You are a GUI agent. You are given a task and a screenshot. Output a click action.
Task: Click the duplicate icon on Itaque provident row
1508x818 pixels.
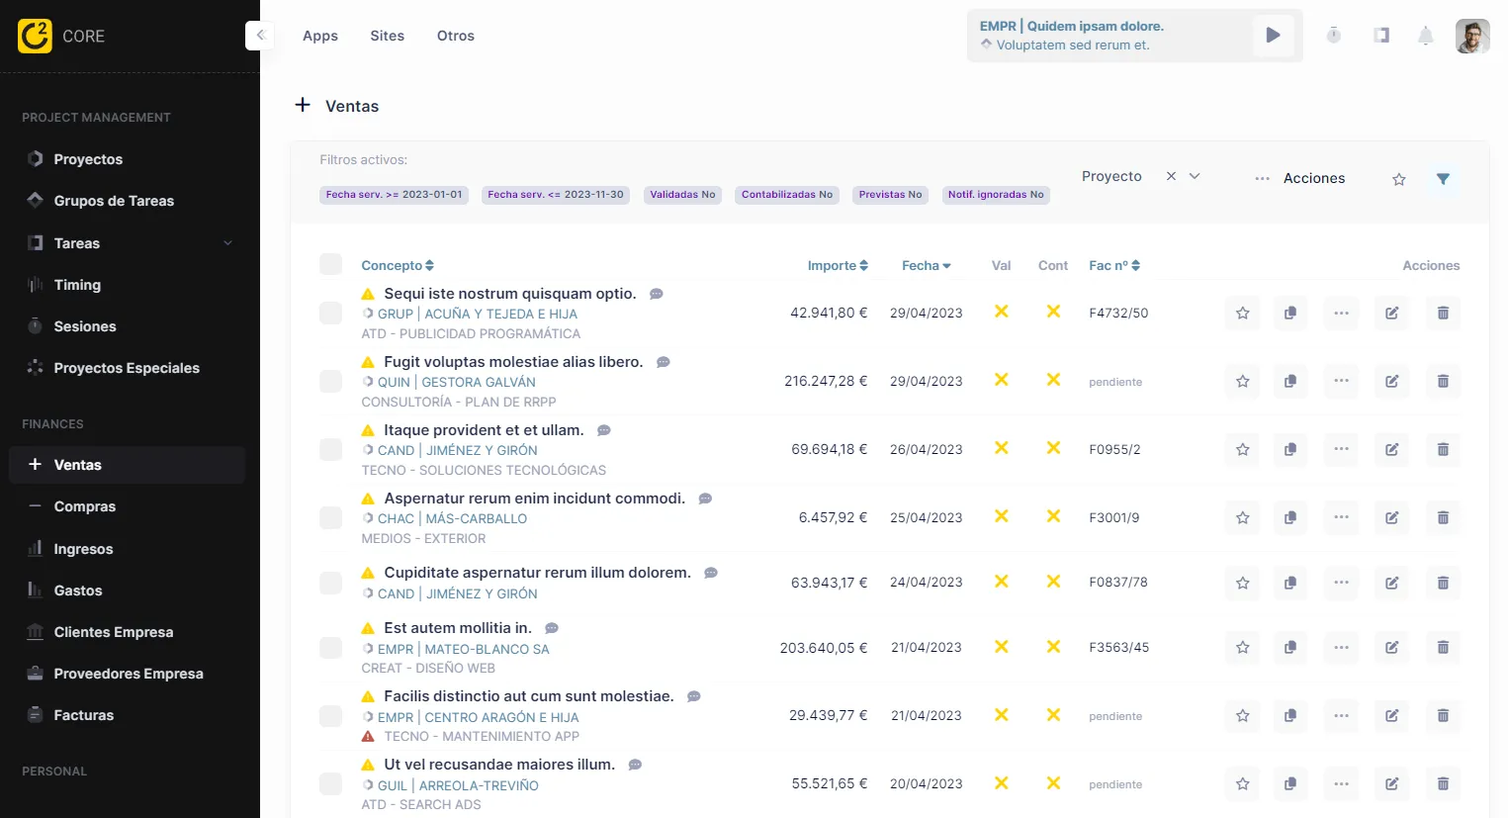tap(1290, 449)
